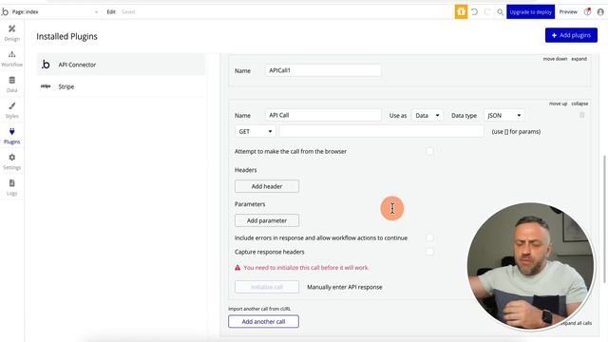The width and height of the screenshot is (608, 342).
Task: Select API Connector in plugin list
Action: pyautogui.click(x=121, y=65)
